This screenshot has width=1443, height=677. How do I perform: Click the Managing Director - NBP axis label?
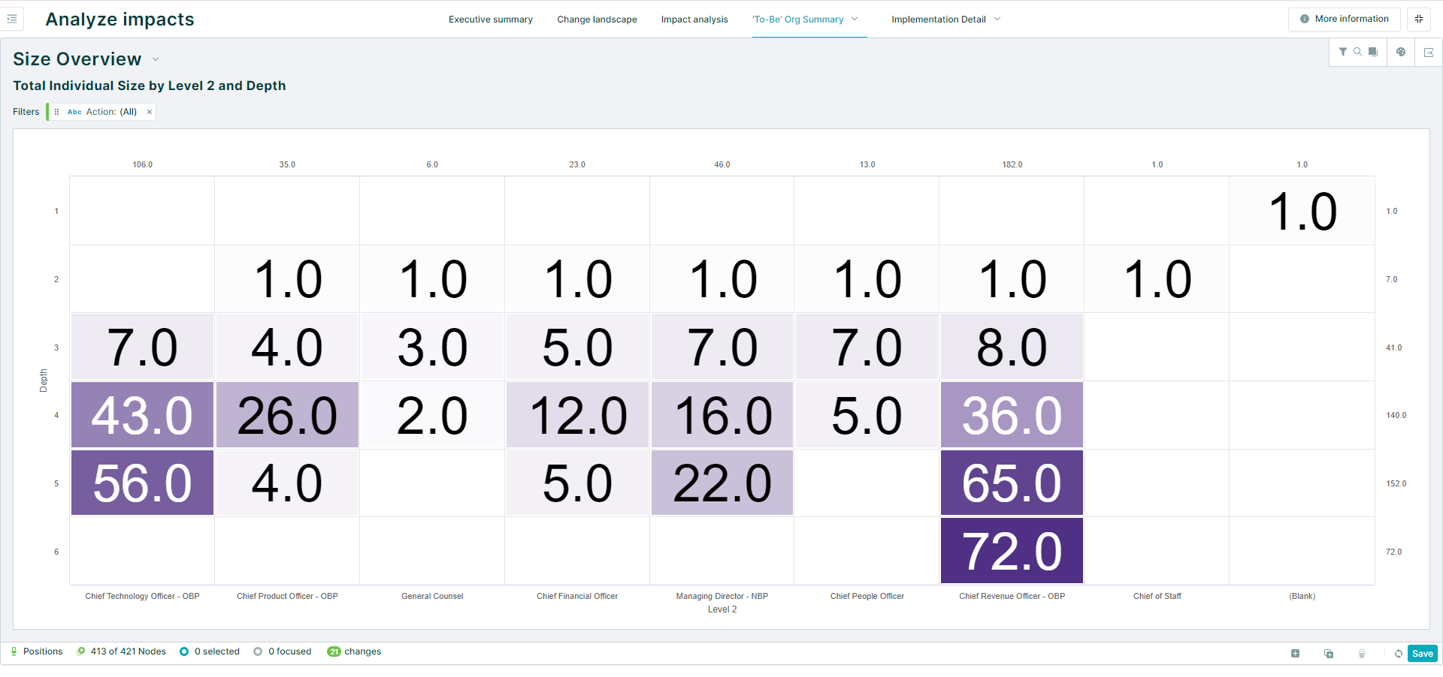tap(722, 596)
